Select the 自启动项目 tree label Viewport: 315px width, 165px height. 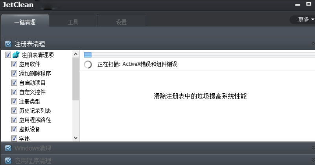(32, 83)
